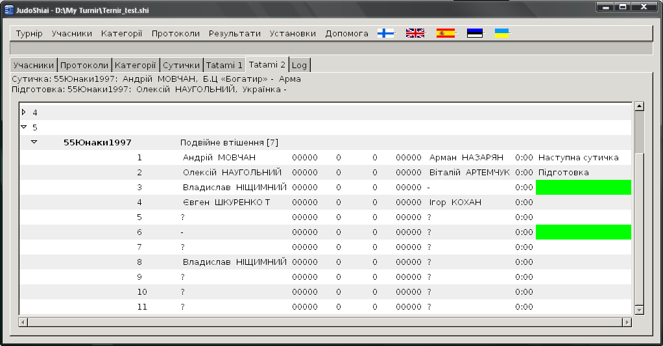This screenshot has height=346, width=663.
Task: Click the Ukrainian flag language icon
Action: (501, 33)
